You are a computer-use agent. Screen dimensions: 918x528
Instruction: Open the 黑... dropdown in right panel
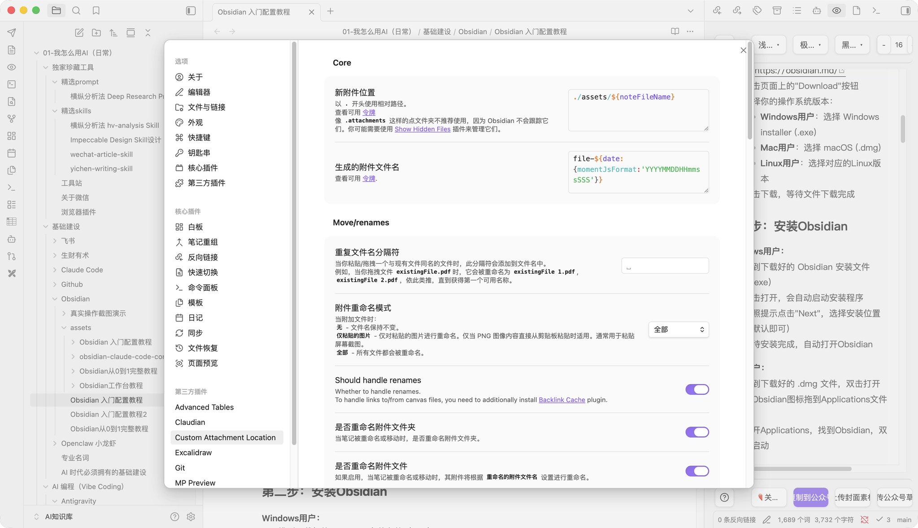[x=852, y=45]
